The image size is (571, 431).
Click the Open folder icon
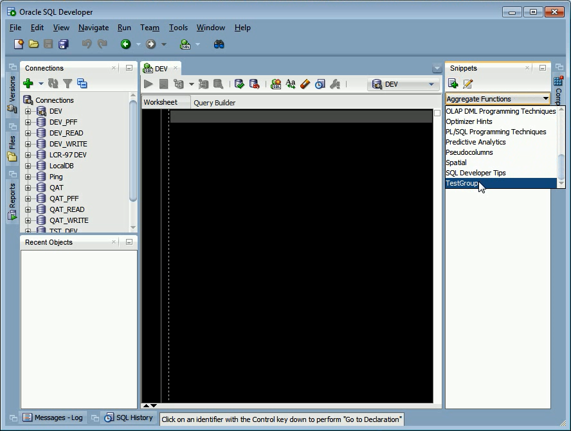(x=33, y=44)
